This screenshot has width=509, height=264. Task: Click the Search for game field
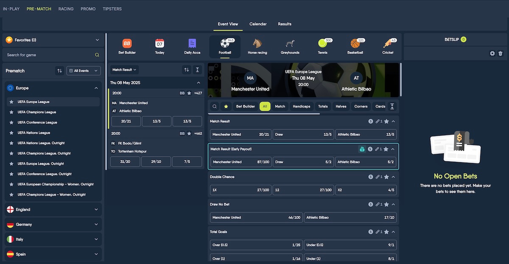click(x=53, y=55)
